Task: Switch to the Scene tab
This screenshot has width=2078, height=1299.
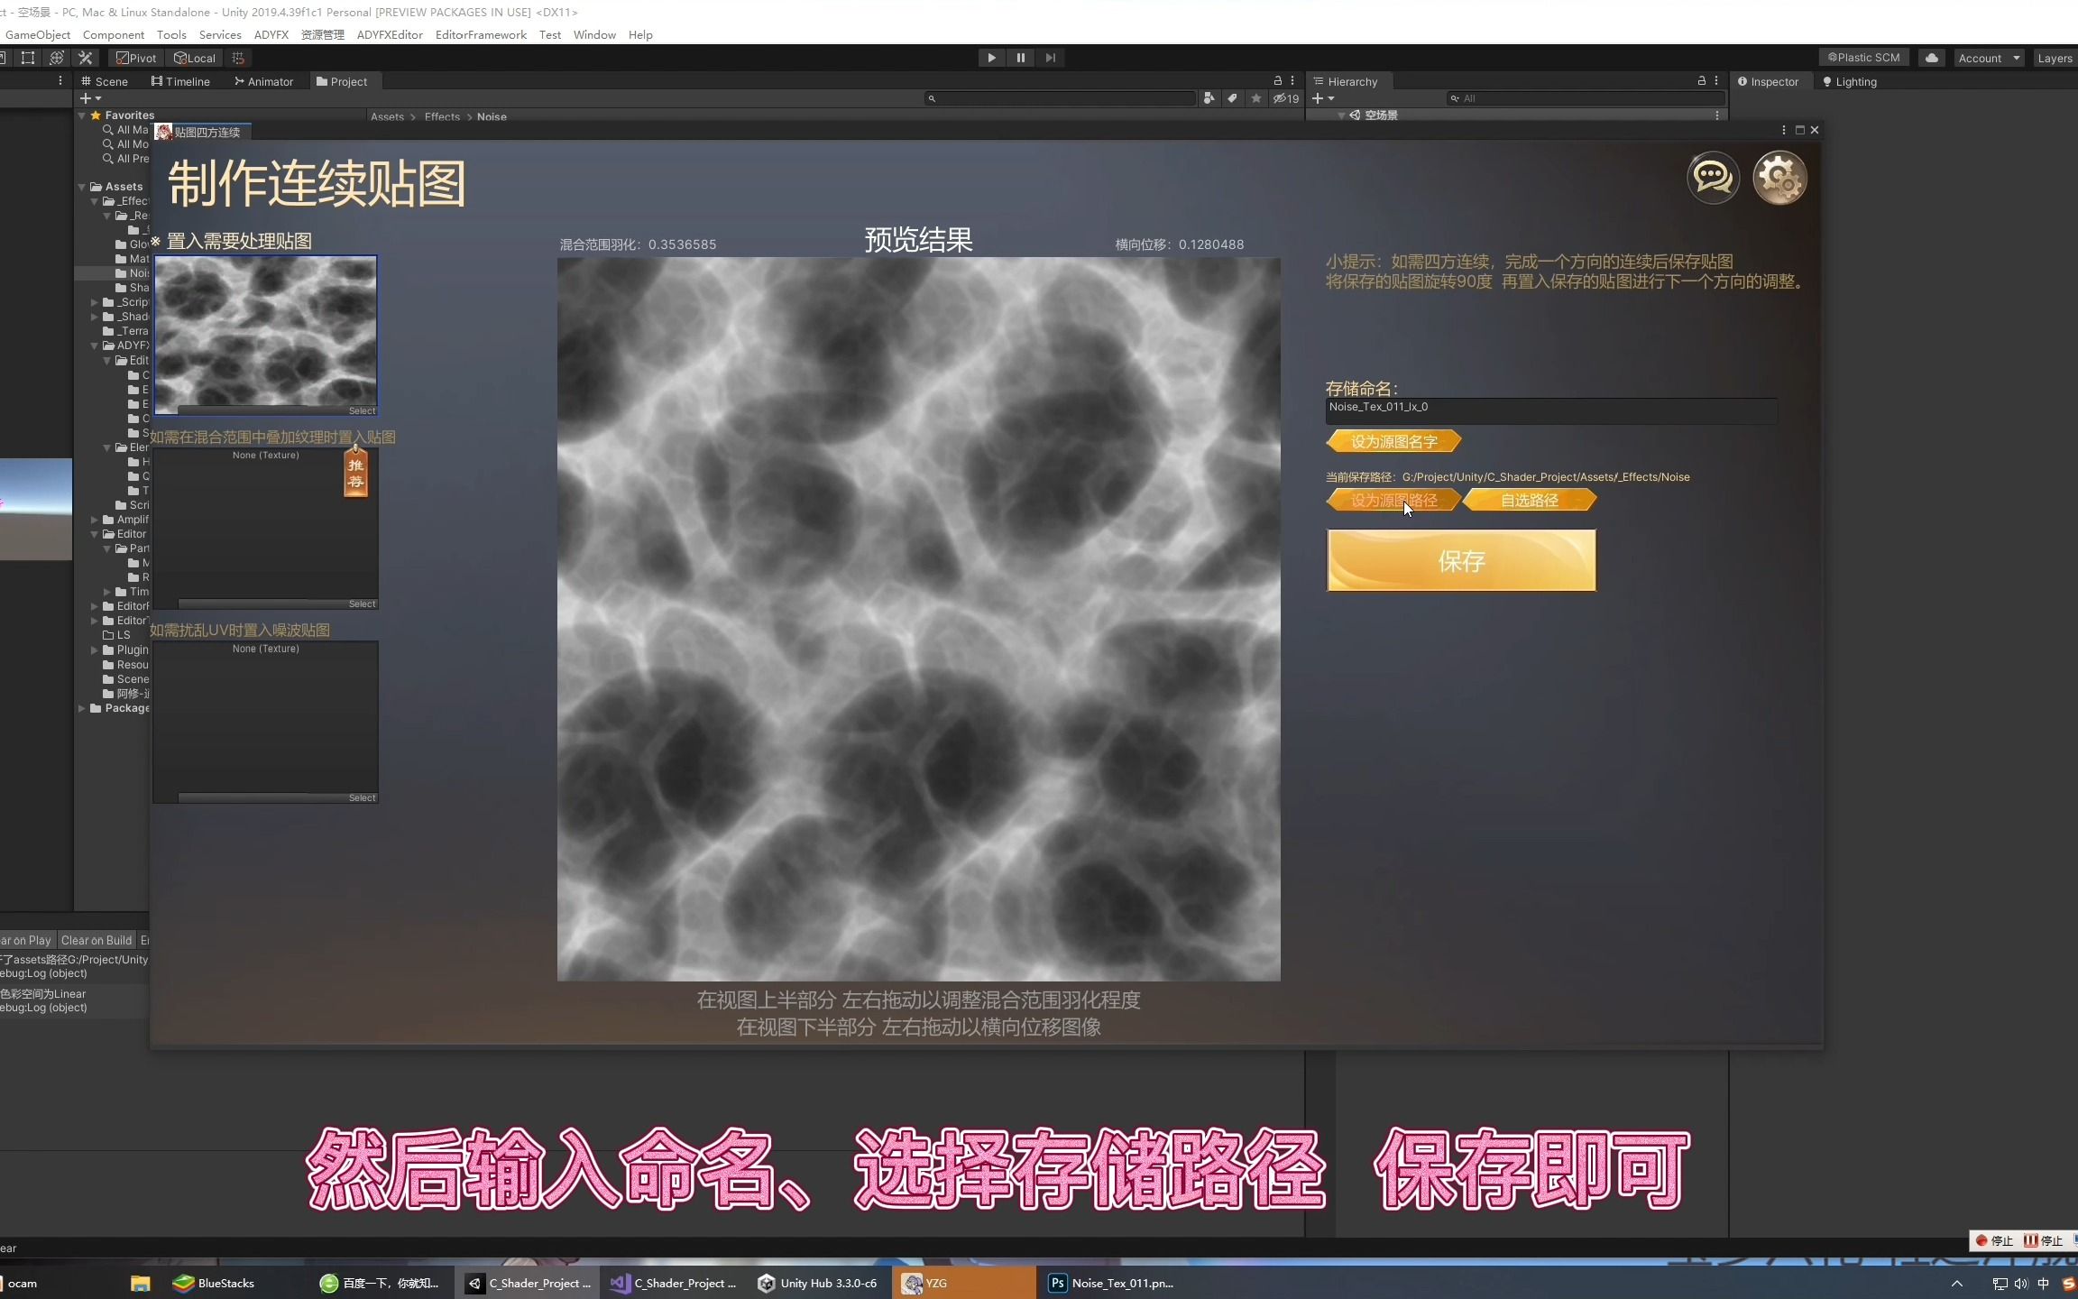Action: pos(104,81)
